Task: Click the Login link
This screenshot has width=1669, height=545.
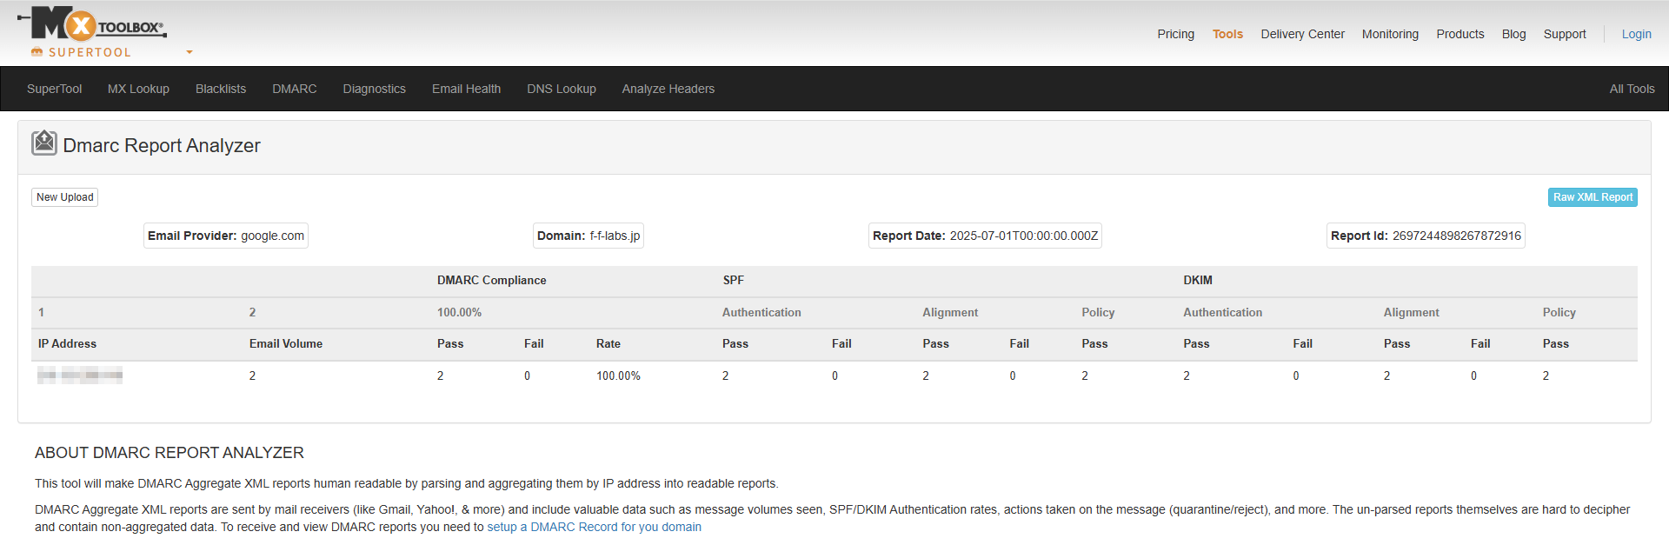Action: click(x=1636, y=34)
